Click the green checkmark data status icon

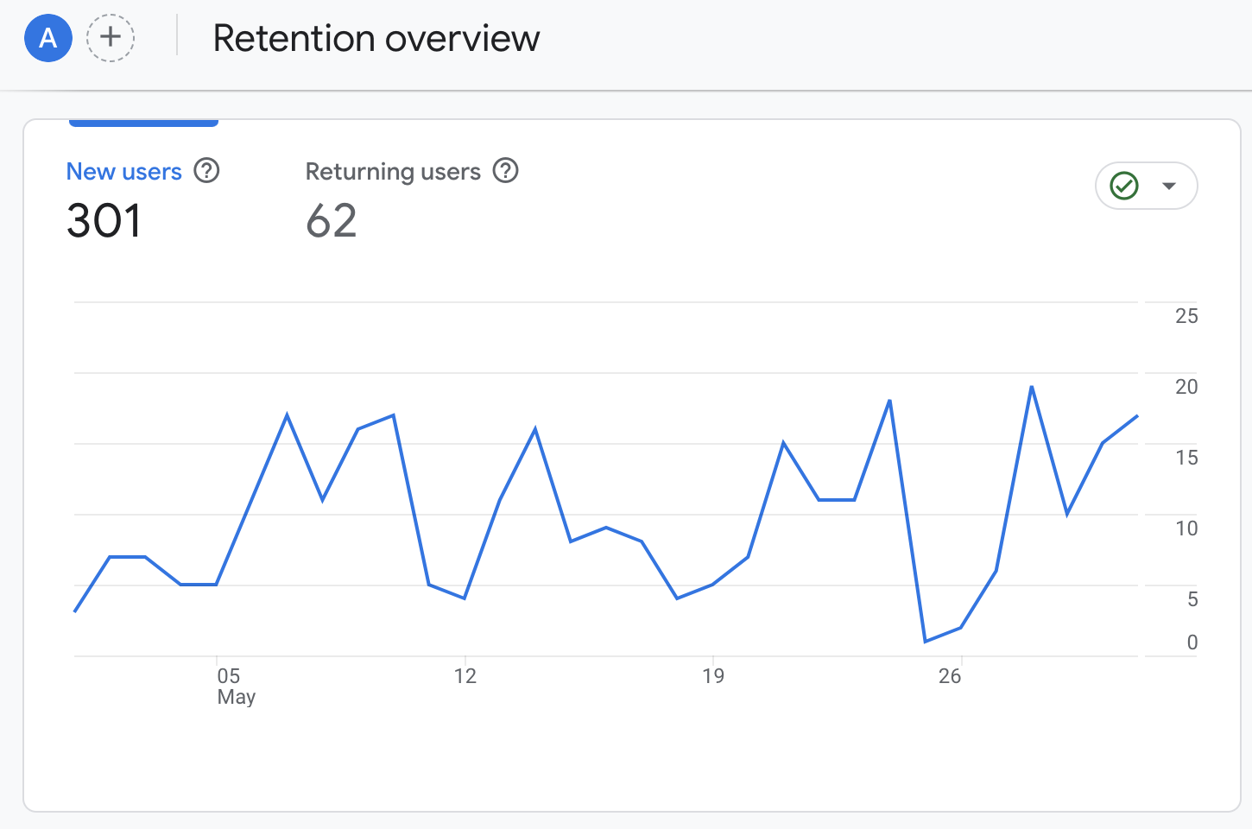[1124, 186]
